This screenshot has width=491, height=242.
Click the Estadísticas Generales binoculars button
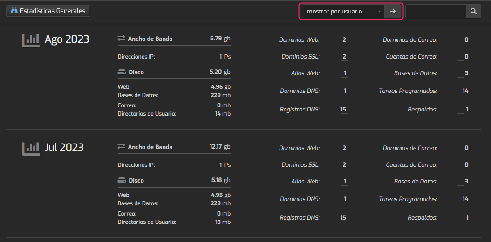(48, 11)
